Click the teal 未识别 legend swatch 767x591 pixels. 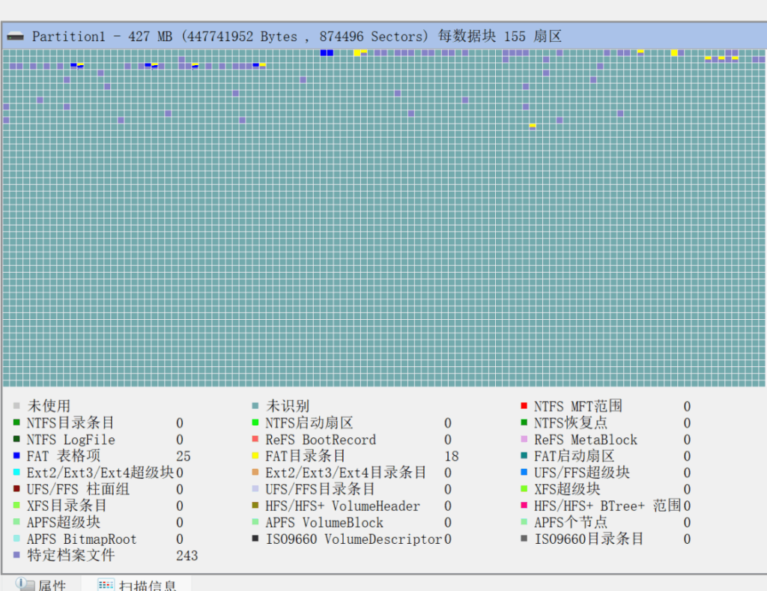[x=255, y=407]
